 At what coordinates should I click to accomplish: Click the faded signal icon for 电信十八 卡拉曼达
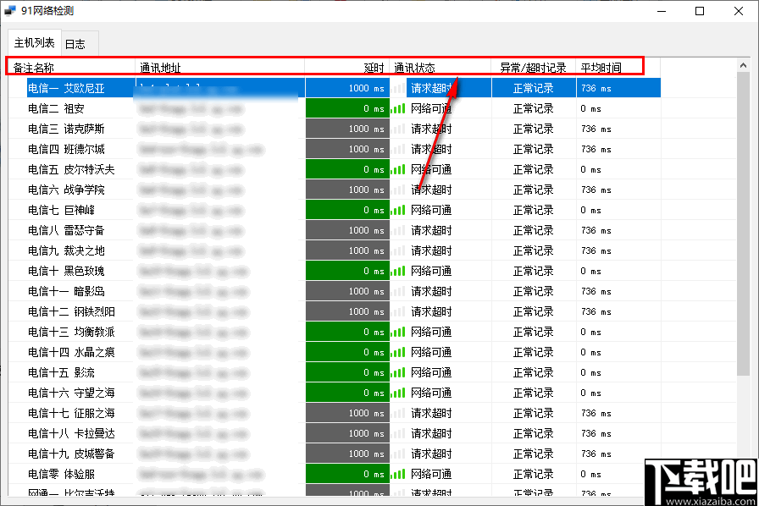398,433
